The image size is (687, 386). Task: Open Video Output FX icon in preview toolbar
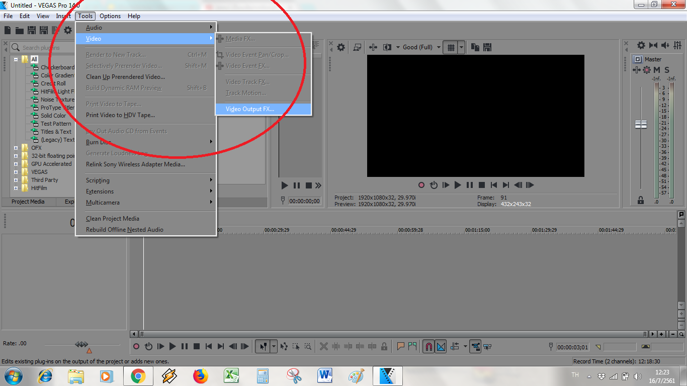pos(373,47)
